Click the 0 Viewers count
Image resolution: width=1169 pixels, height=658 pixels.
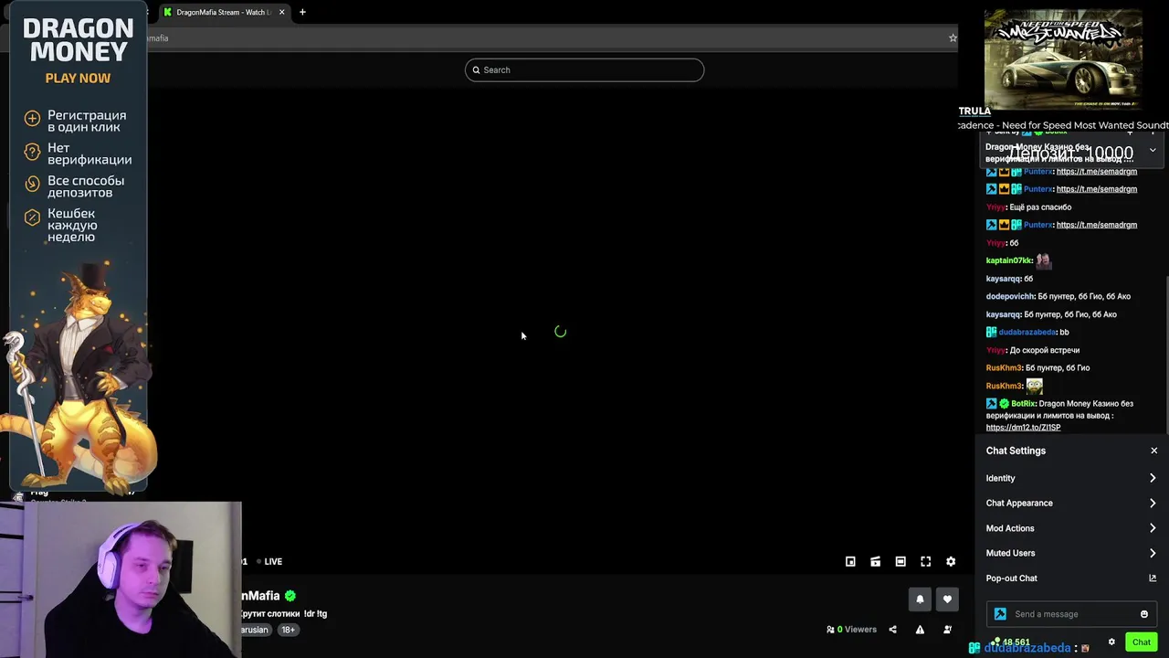(857, 630)
